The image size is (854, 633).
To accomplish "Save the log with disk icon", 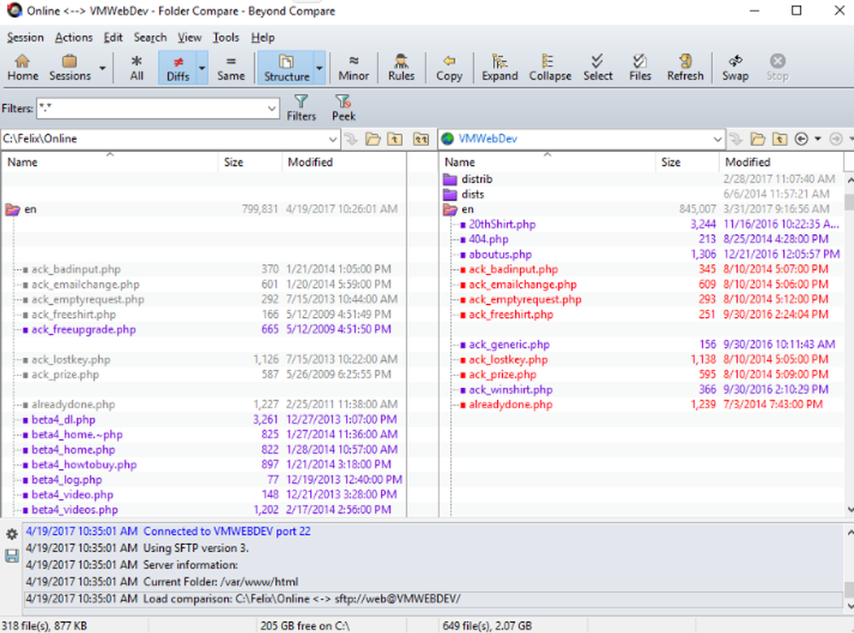I will 11,555.
